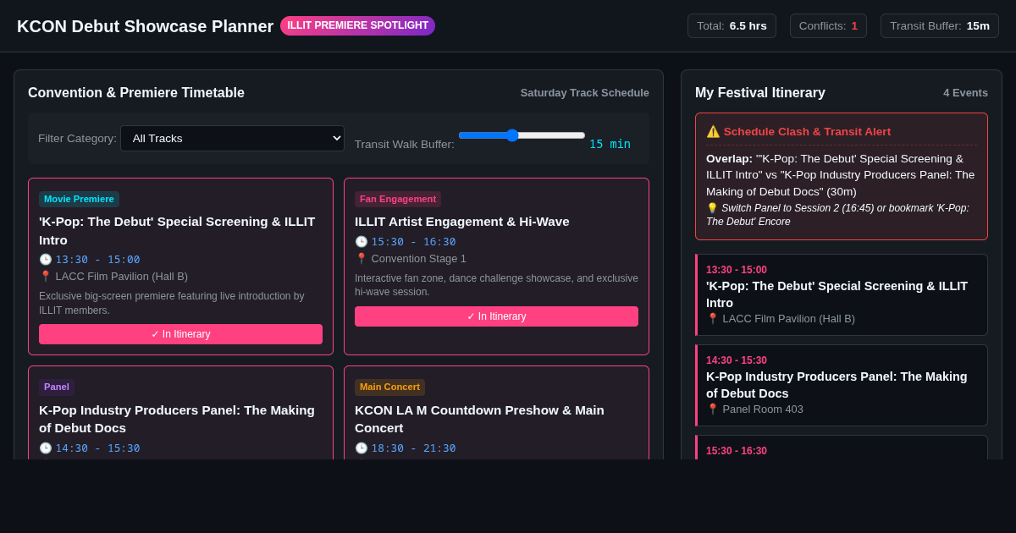Click the Transit Buffer 15m stat
This screenshot has width=1016, height=533.
940,26
